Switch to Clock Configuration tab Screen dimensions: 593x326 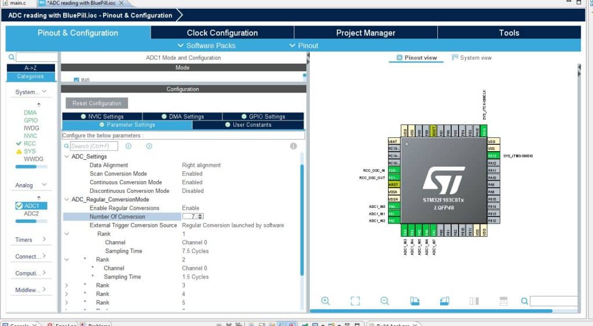coord(222,32)
